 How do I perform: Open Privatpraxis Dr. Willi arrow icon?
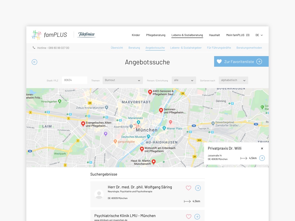coord(262,158)
